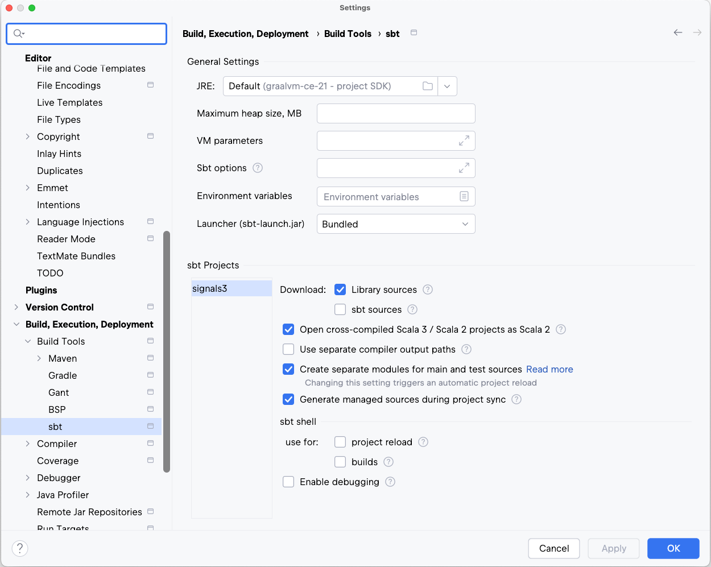Click the back navigation arrow at top right

pyautogui.click(x=678, y=33)
